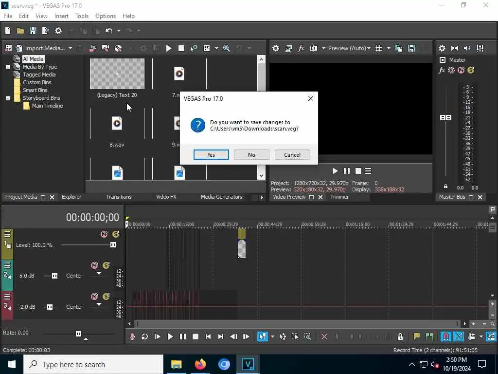
Task: Open a project with the folder icon
Action: coord(20,31)
